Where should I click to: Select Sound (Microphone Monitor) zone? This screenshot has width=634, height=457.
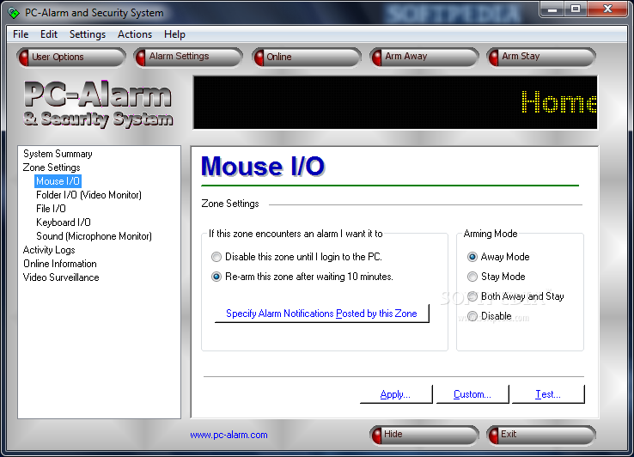point(94,236)
